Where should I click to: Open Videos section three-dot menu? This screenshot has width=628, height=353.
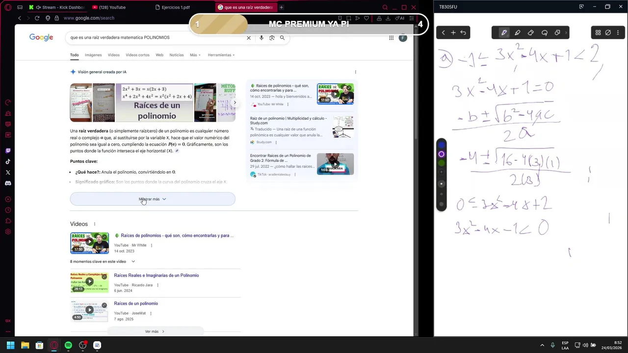[x=95, y=224]
